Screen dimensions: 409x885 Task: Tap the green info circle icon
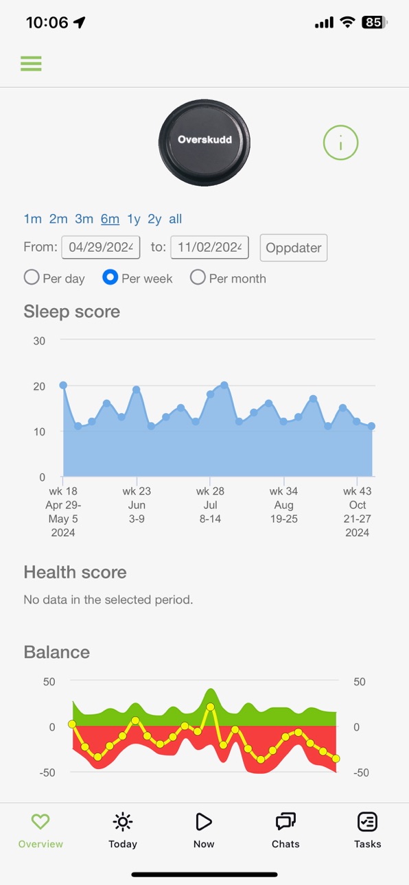pyautogui.click(x=341, y=143)
